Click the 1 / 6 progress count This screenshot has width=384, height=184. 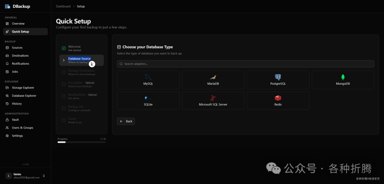click(x=103, y=139)
